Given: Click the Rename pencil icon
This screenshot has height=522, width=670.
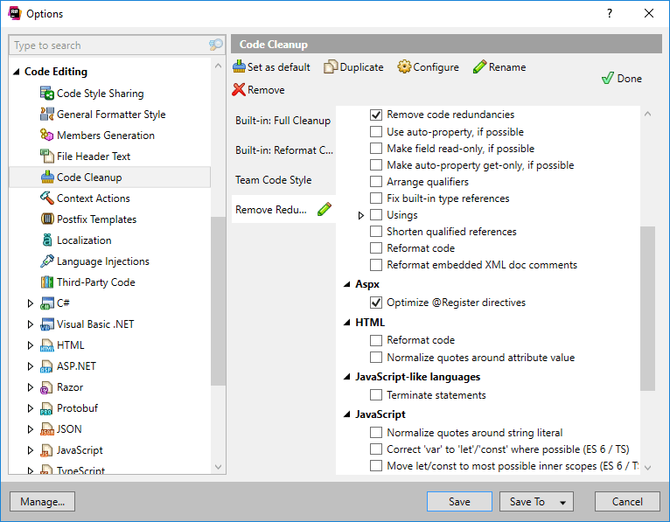Looking at the screenshot, I should pos(479,67).
